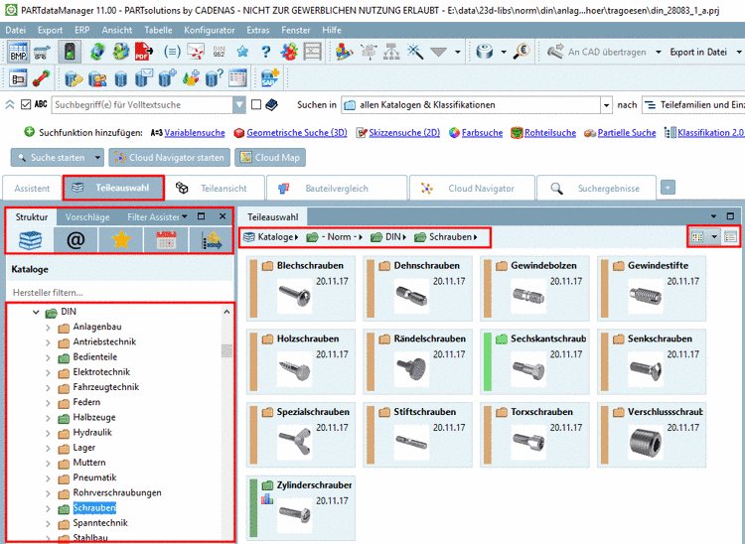Image resolution: width=745 pixels, height=544 pixels.
Task: Click Export in Datei toolbar button
Action: coord(698,52)
